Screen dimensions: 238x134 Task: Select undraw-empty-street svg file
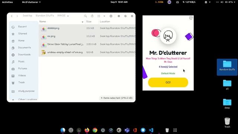87,52
